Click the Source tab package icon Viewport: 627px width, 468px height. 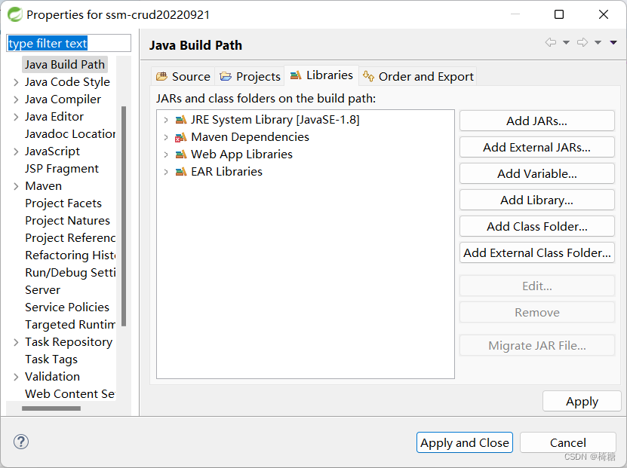[x=162, y=76]
